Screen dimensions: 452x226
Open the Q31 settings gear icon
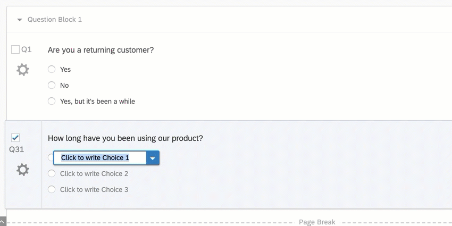(23, 170)
